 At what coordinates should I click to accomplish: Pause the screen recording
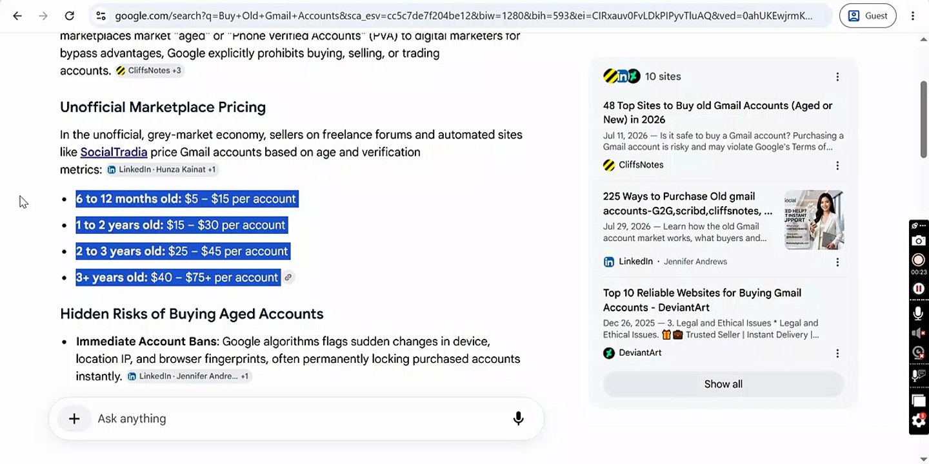coord(918,289)
